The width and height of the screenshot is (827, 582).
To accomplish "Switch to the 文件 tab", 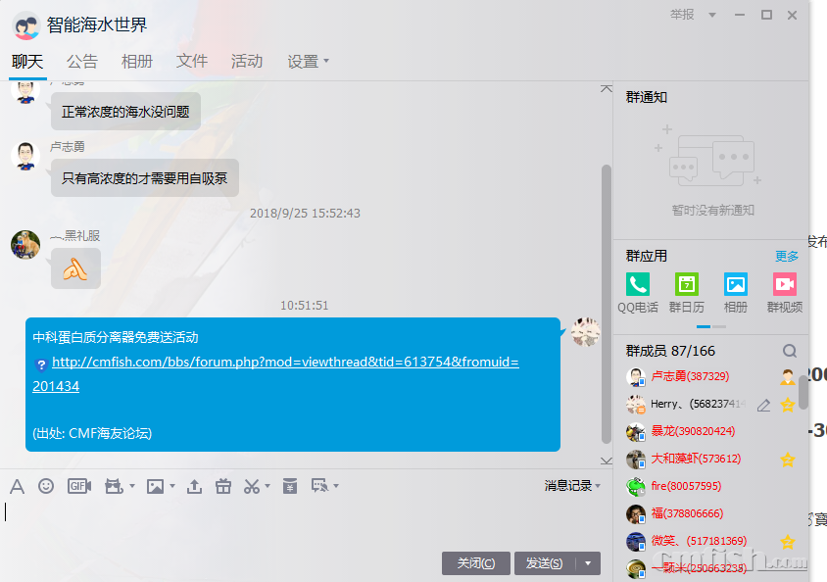I will point(192,61).
